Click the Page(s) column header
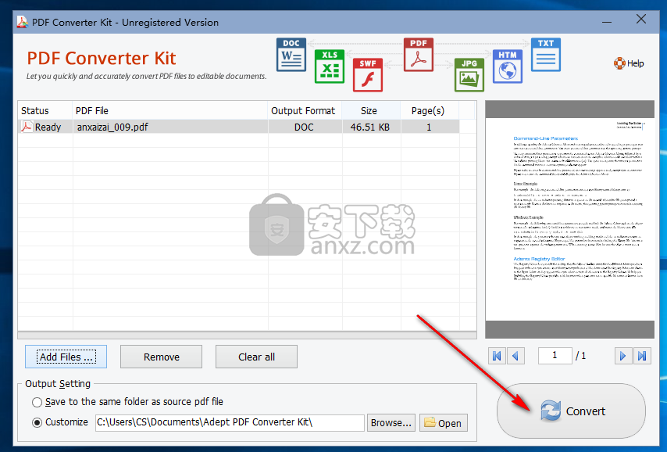This screenshot has height=452, width=667. point(430,111)
